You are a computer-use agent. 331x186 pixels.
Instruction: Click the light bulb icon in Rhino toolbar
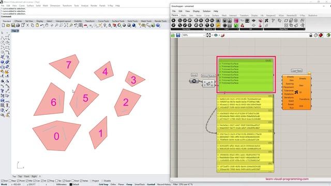[105, 25]
